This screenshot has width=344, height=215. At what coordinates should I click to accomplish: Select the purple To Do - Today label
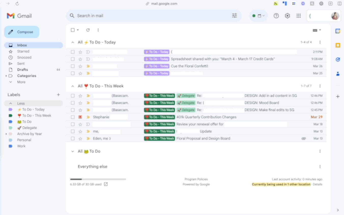(33, 110)
